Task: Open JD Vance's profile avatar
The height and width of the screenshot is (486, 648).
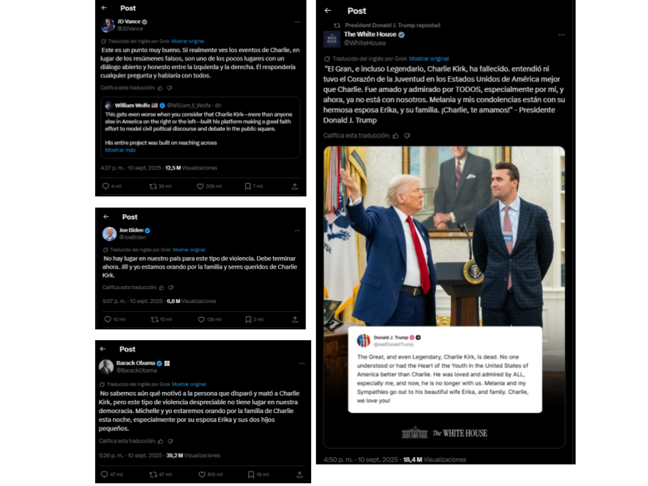Action: [x=108, y=25]
